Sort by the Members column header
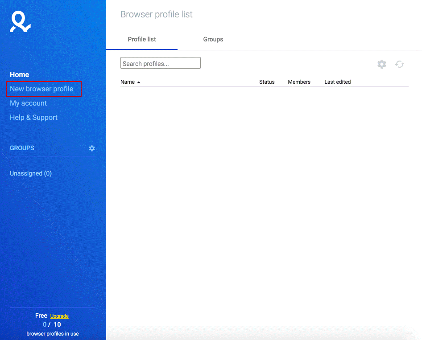The image size is (422, 340). (x=299, y=82)
